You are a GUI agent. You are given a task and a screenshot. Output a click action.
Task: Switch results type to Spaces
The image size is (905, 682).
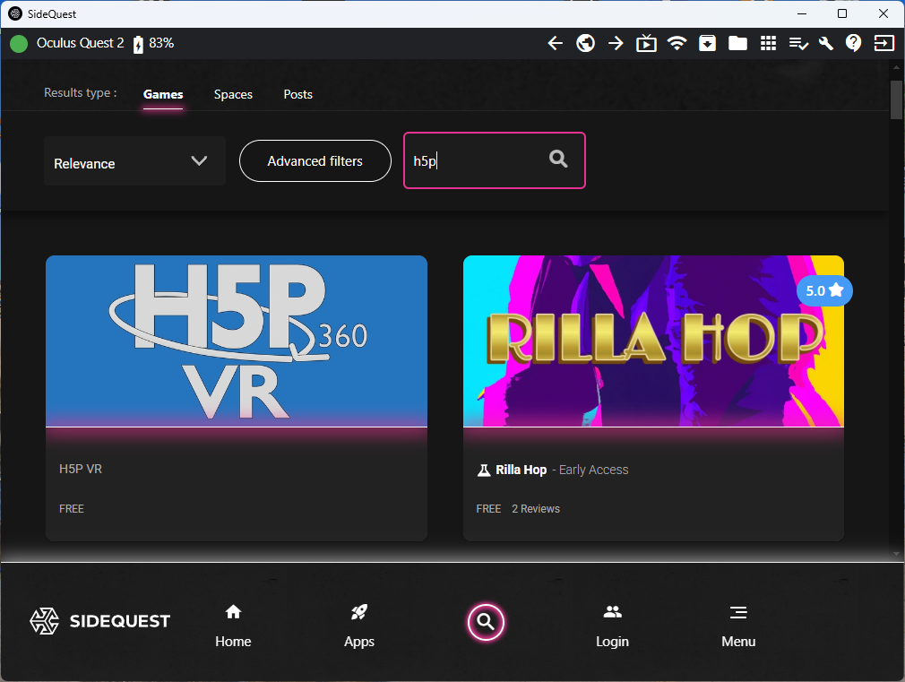(233, 94)
